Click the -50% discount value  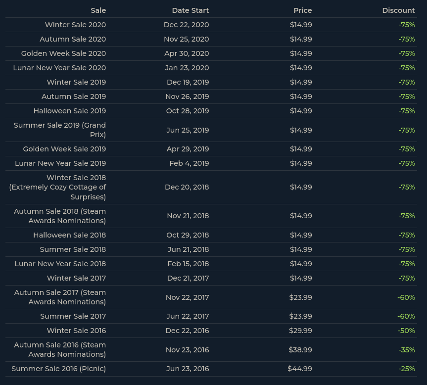click(406, 331)
